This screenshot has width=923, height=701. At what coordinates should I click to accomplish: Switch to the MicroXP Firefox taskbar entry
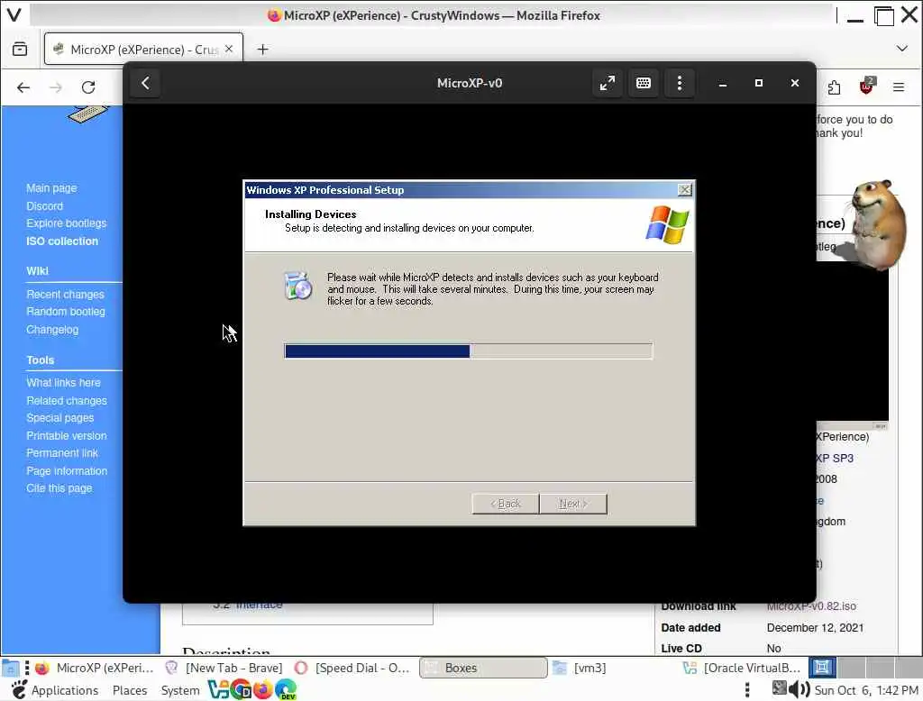(x=94, y=668)
